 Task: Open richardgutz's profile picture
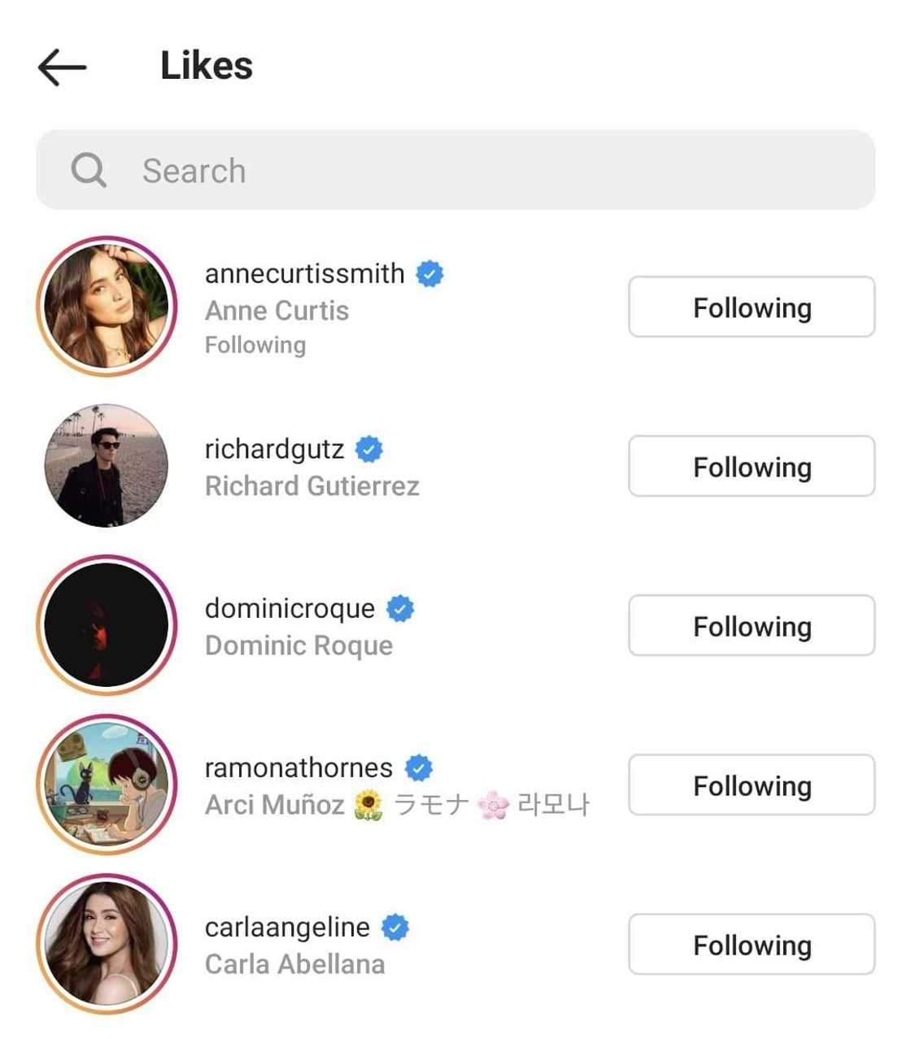(107, 466)
